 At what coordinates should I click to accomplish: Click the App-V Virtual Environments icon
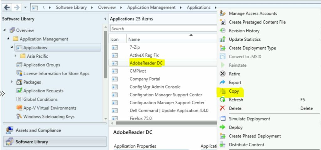(x=19, y=108)
